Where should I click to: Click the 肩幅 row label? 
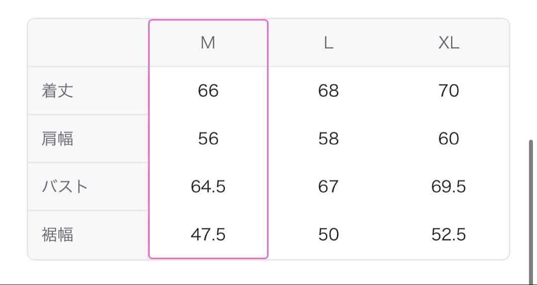click(58, 139)
